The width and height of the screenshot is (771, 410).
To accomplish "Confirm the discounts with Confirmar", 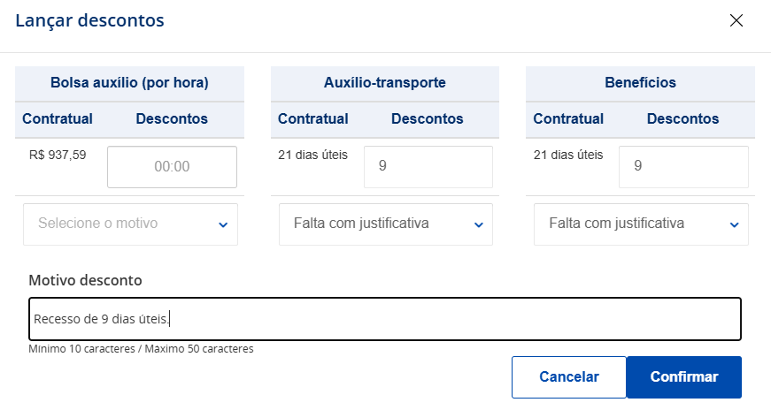I will click(683, 376).
